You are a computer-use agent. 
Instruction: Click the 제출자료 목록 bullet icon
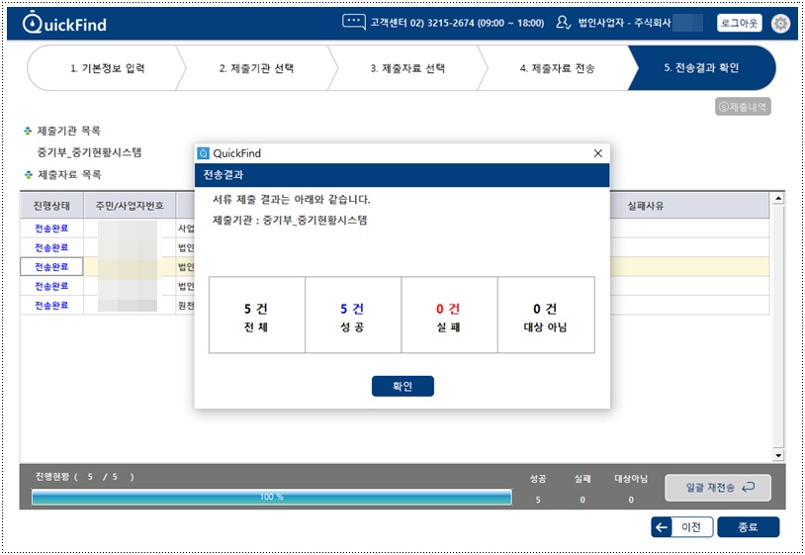28,175
